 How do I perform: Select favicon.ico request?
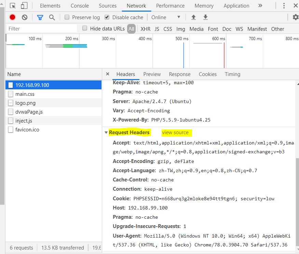[53, 130]
